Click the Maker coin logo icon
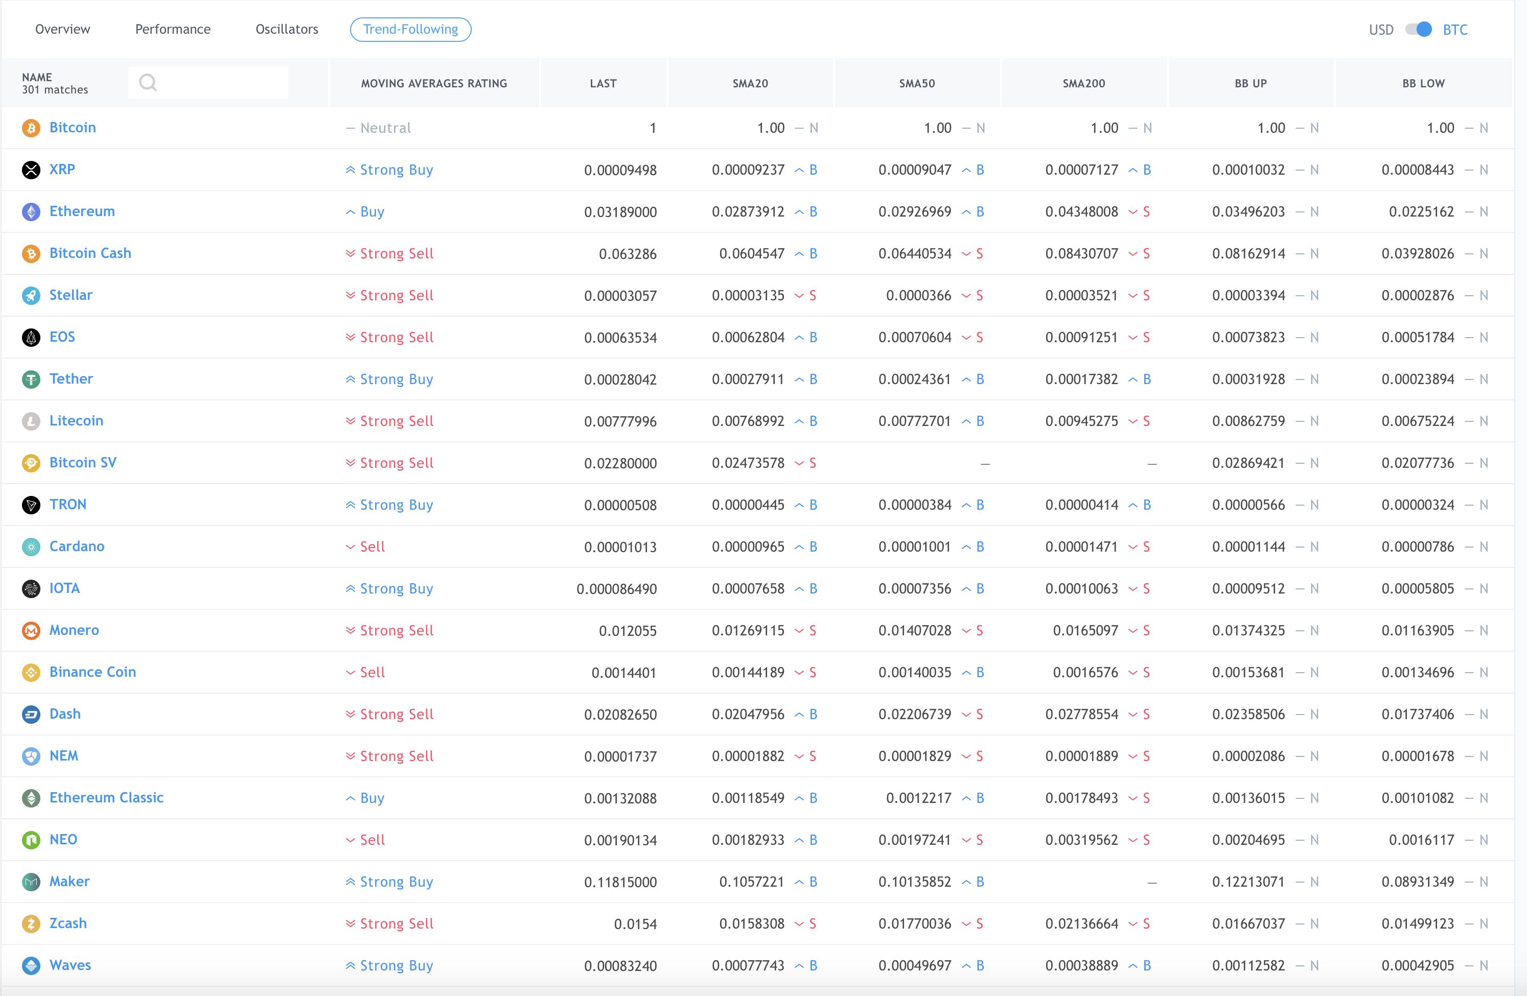 (31, 883)
